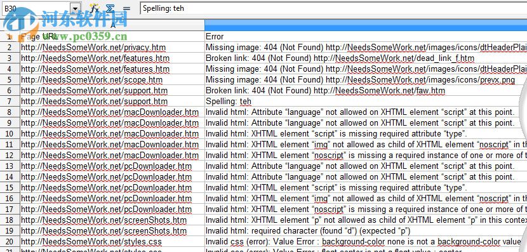The width and height of the screenshot is (527, 252).
Task: Select row 2 via its row header
Action: (10, 48)
